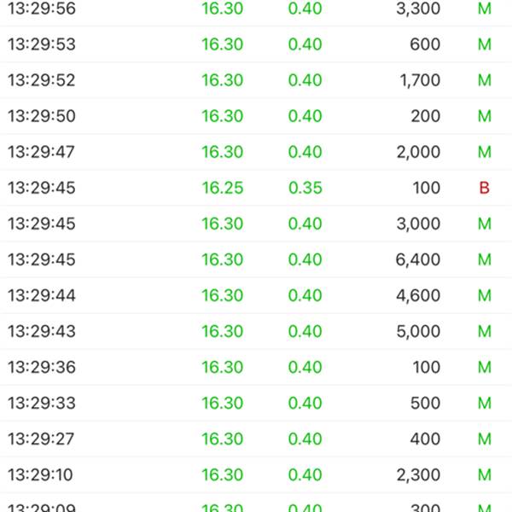Click the 0.35 change value
This screenshot has height=512, width=512.
[x=305, y=188]
